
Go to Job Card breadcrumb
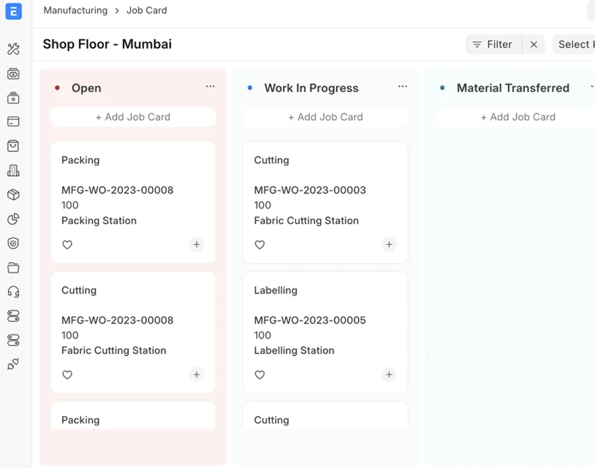[146, 10]
